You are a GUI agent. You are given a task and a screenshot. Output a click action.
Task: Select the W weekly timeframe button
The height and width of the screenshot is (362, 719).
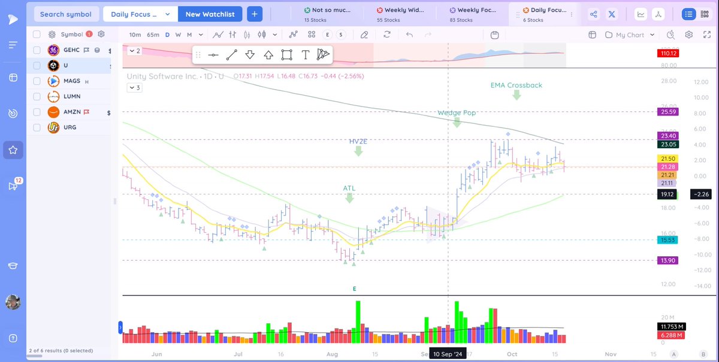(178, 35)
